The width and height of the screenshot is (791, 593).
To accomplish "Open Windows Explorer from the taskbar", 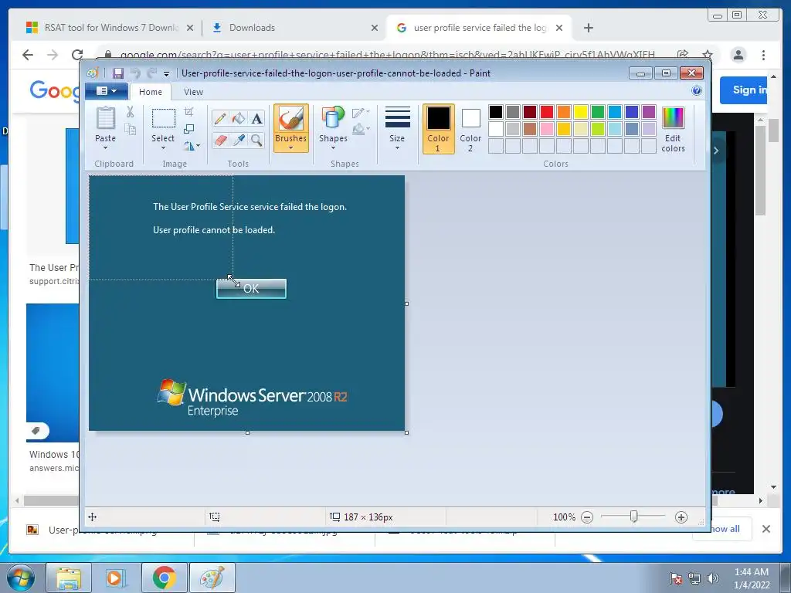I will (69, 578).
